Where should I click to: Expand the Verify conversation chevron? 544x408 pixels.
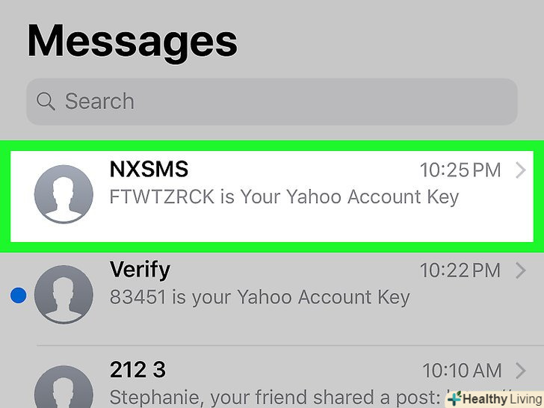pos(521,270)
